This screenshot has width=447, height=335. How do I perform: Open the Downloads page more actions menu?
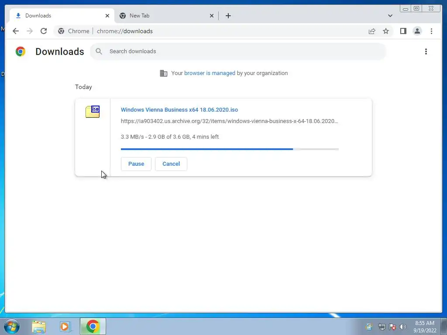426,51
